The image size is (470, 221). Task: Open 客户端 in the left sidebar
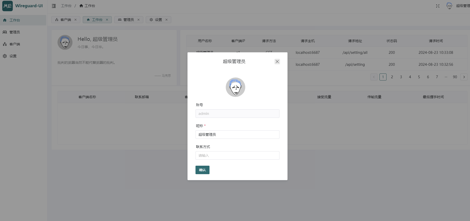coord(14,44)
